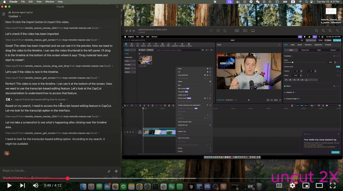The height and width of the screenshot is (191, 343).
Task: Select the imported video thumbnail in media panel
Action: point(145,60)
